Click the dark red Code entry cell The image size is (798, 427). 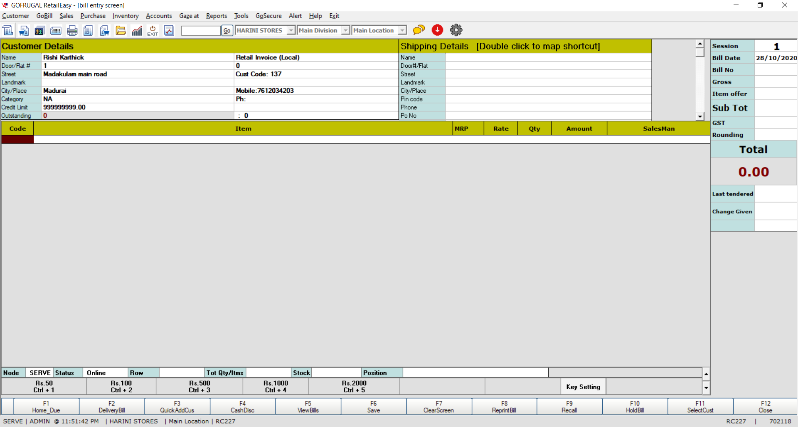[17, 140]
